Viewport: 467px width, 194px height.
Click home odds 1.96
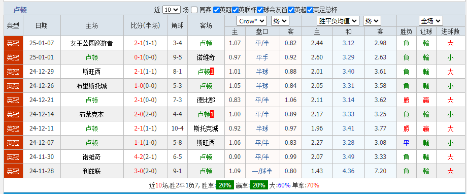point(317,128)
